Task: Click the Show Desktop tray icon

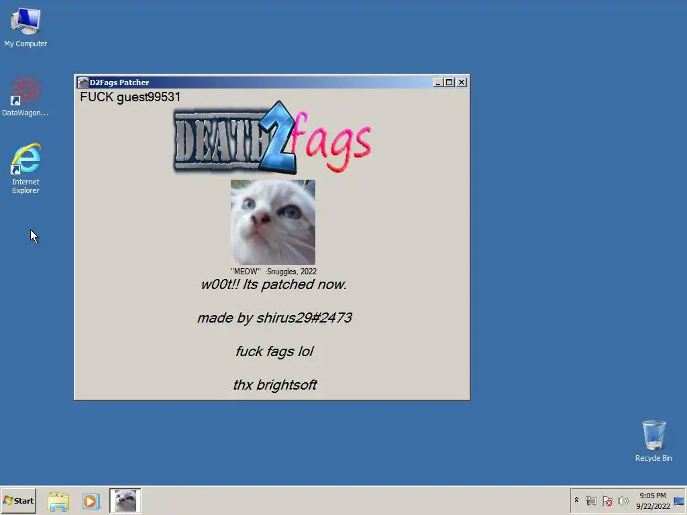Action: click(679, 501)
